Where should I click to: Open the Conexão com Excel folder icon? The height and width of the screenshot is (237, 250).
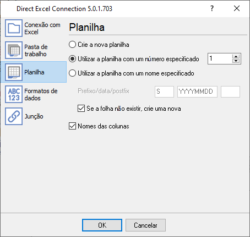point(14,28)
